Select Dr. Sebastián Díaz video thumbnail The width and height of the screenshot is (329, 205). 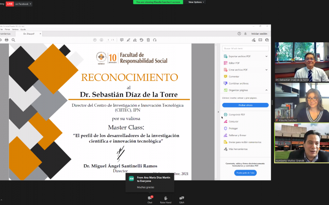(302, 62)
